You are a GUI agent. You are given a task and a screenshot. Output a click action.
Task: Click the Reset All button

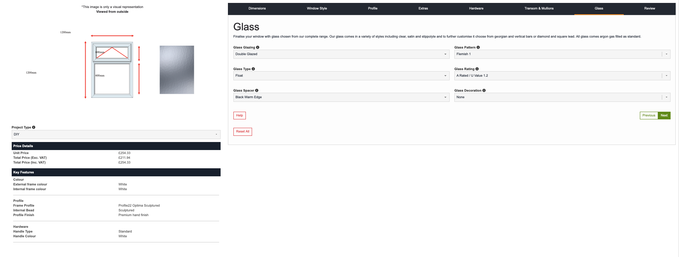point(243,131)
